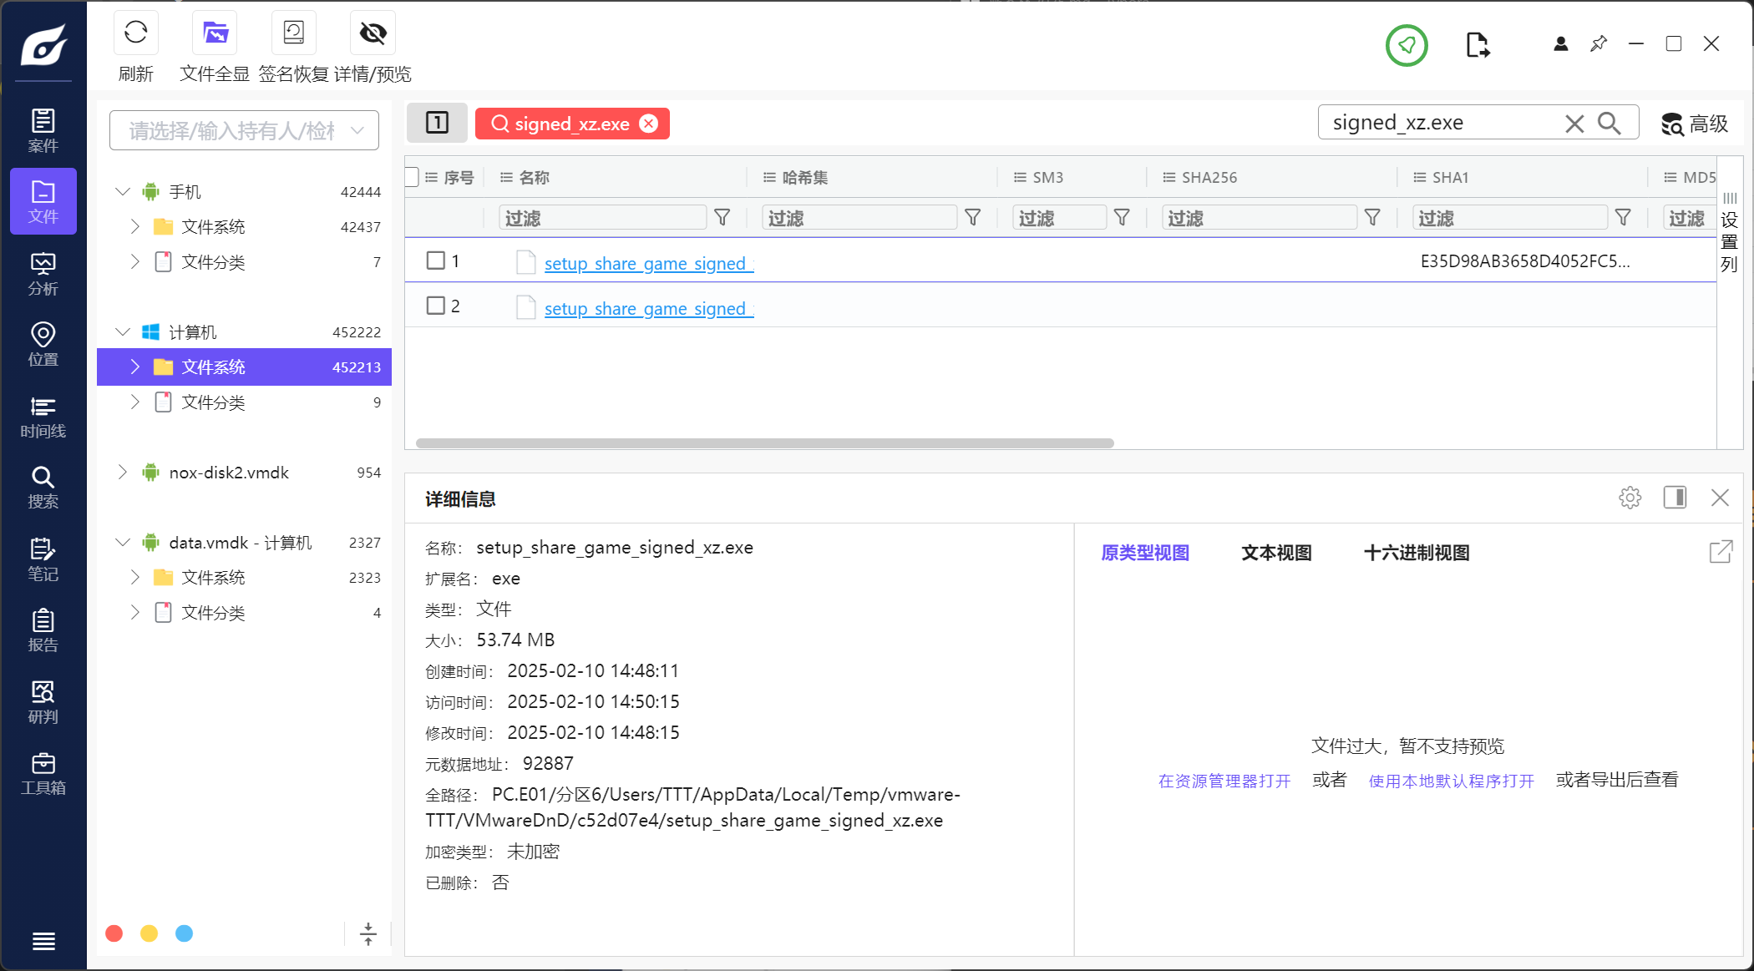Open the 持有人/检材 selection dropdown
The image size is (1754, 971).
coord(244,130)
